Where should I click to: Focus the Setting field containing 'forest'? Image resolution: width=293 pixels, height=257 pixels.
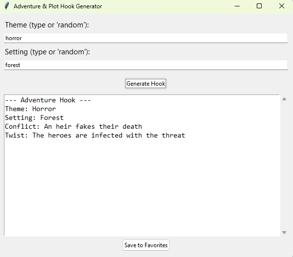(x=146, y=65)
